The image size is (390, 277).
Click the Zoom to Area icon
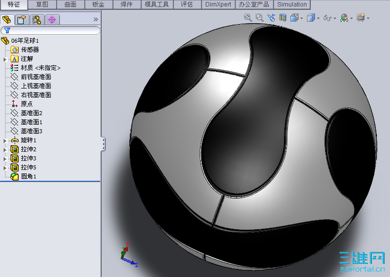click(260, 18)
